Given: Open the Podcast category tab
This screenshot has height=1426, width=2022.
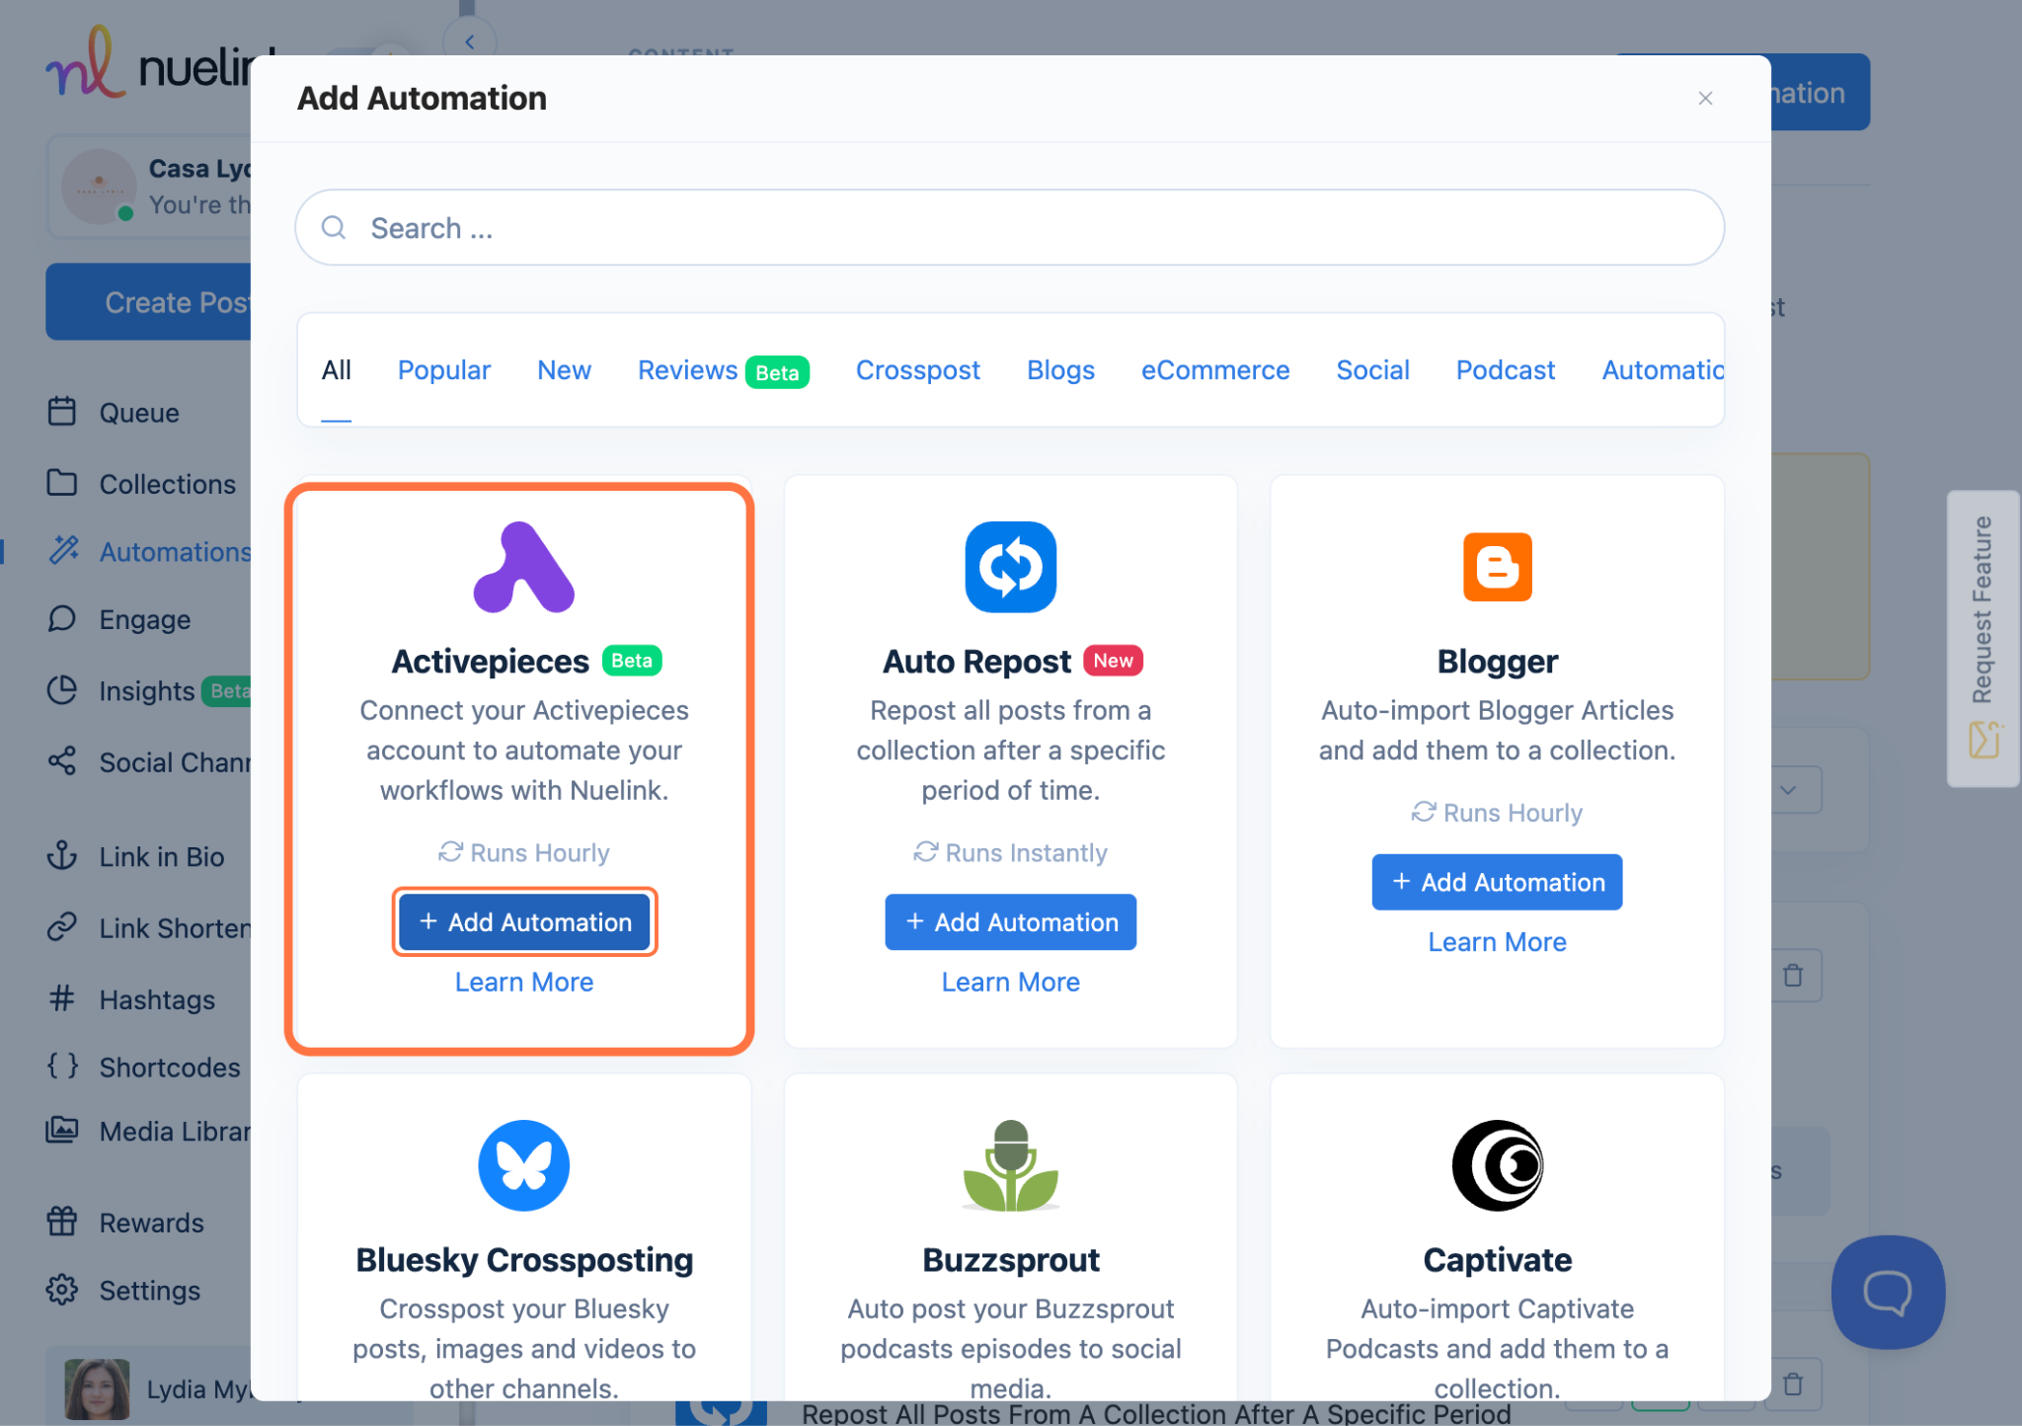Looking at the screenshot, I should point(1505,370).
